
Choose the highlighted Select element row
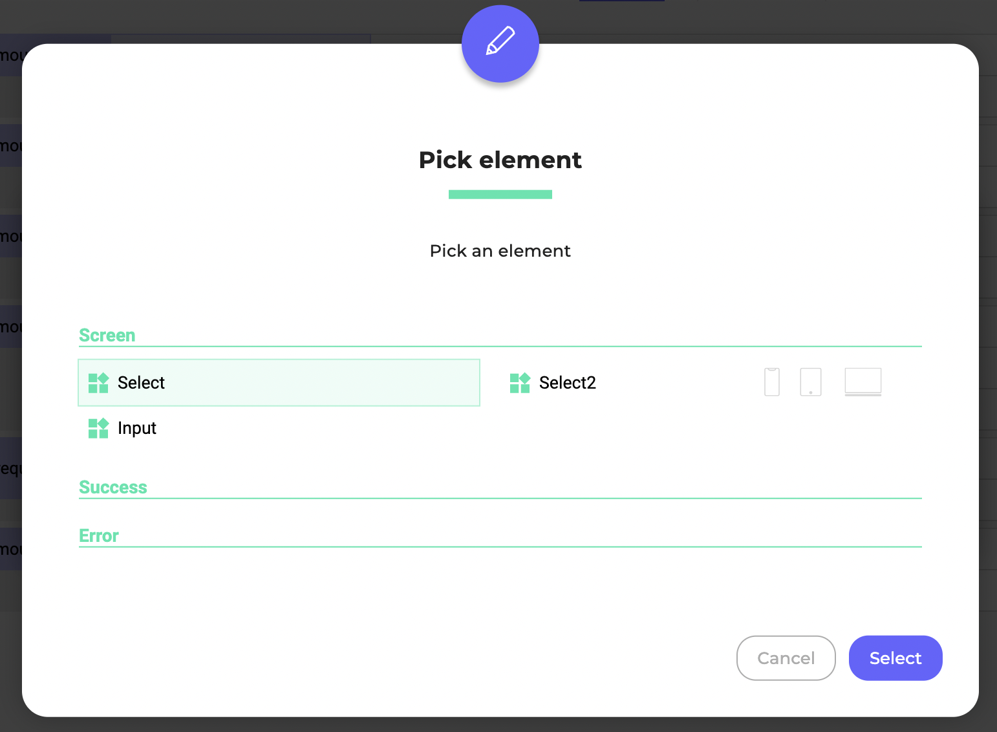coord(279,383)
